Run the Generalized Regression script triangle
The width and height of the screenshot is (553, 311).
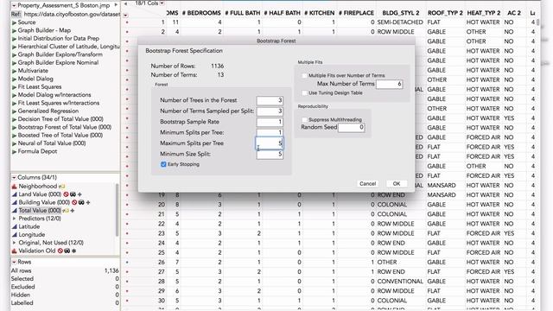tap(14, 111)
